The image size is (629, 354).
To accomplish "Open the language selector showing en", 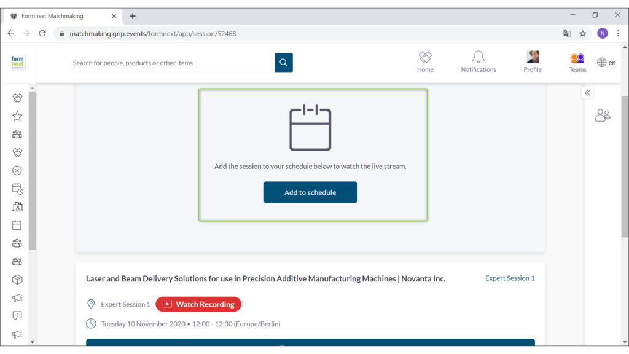I will coord(606,63).
